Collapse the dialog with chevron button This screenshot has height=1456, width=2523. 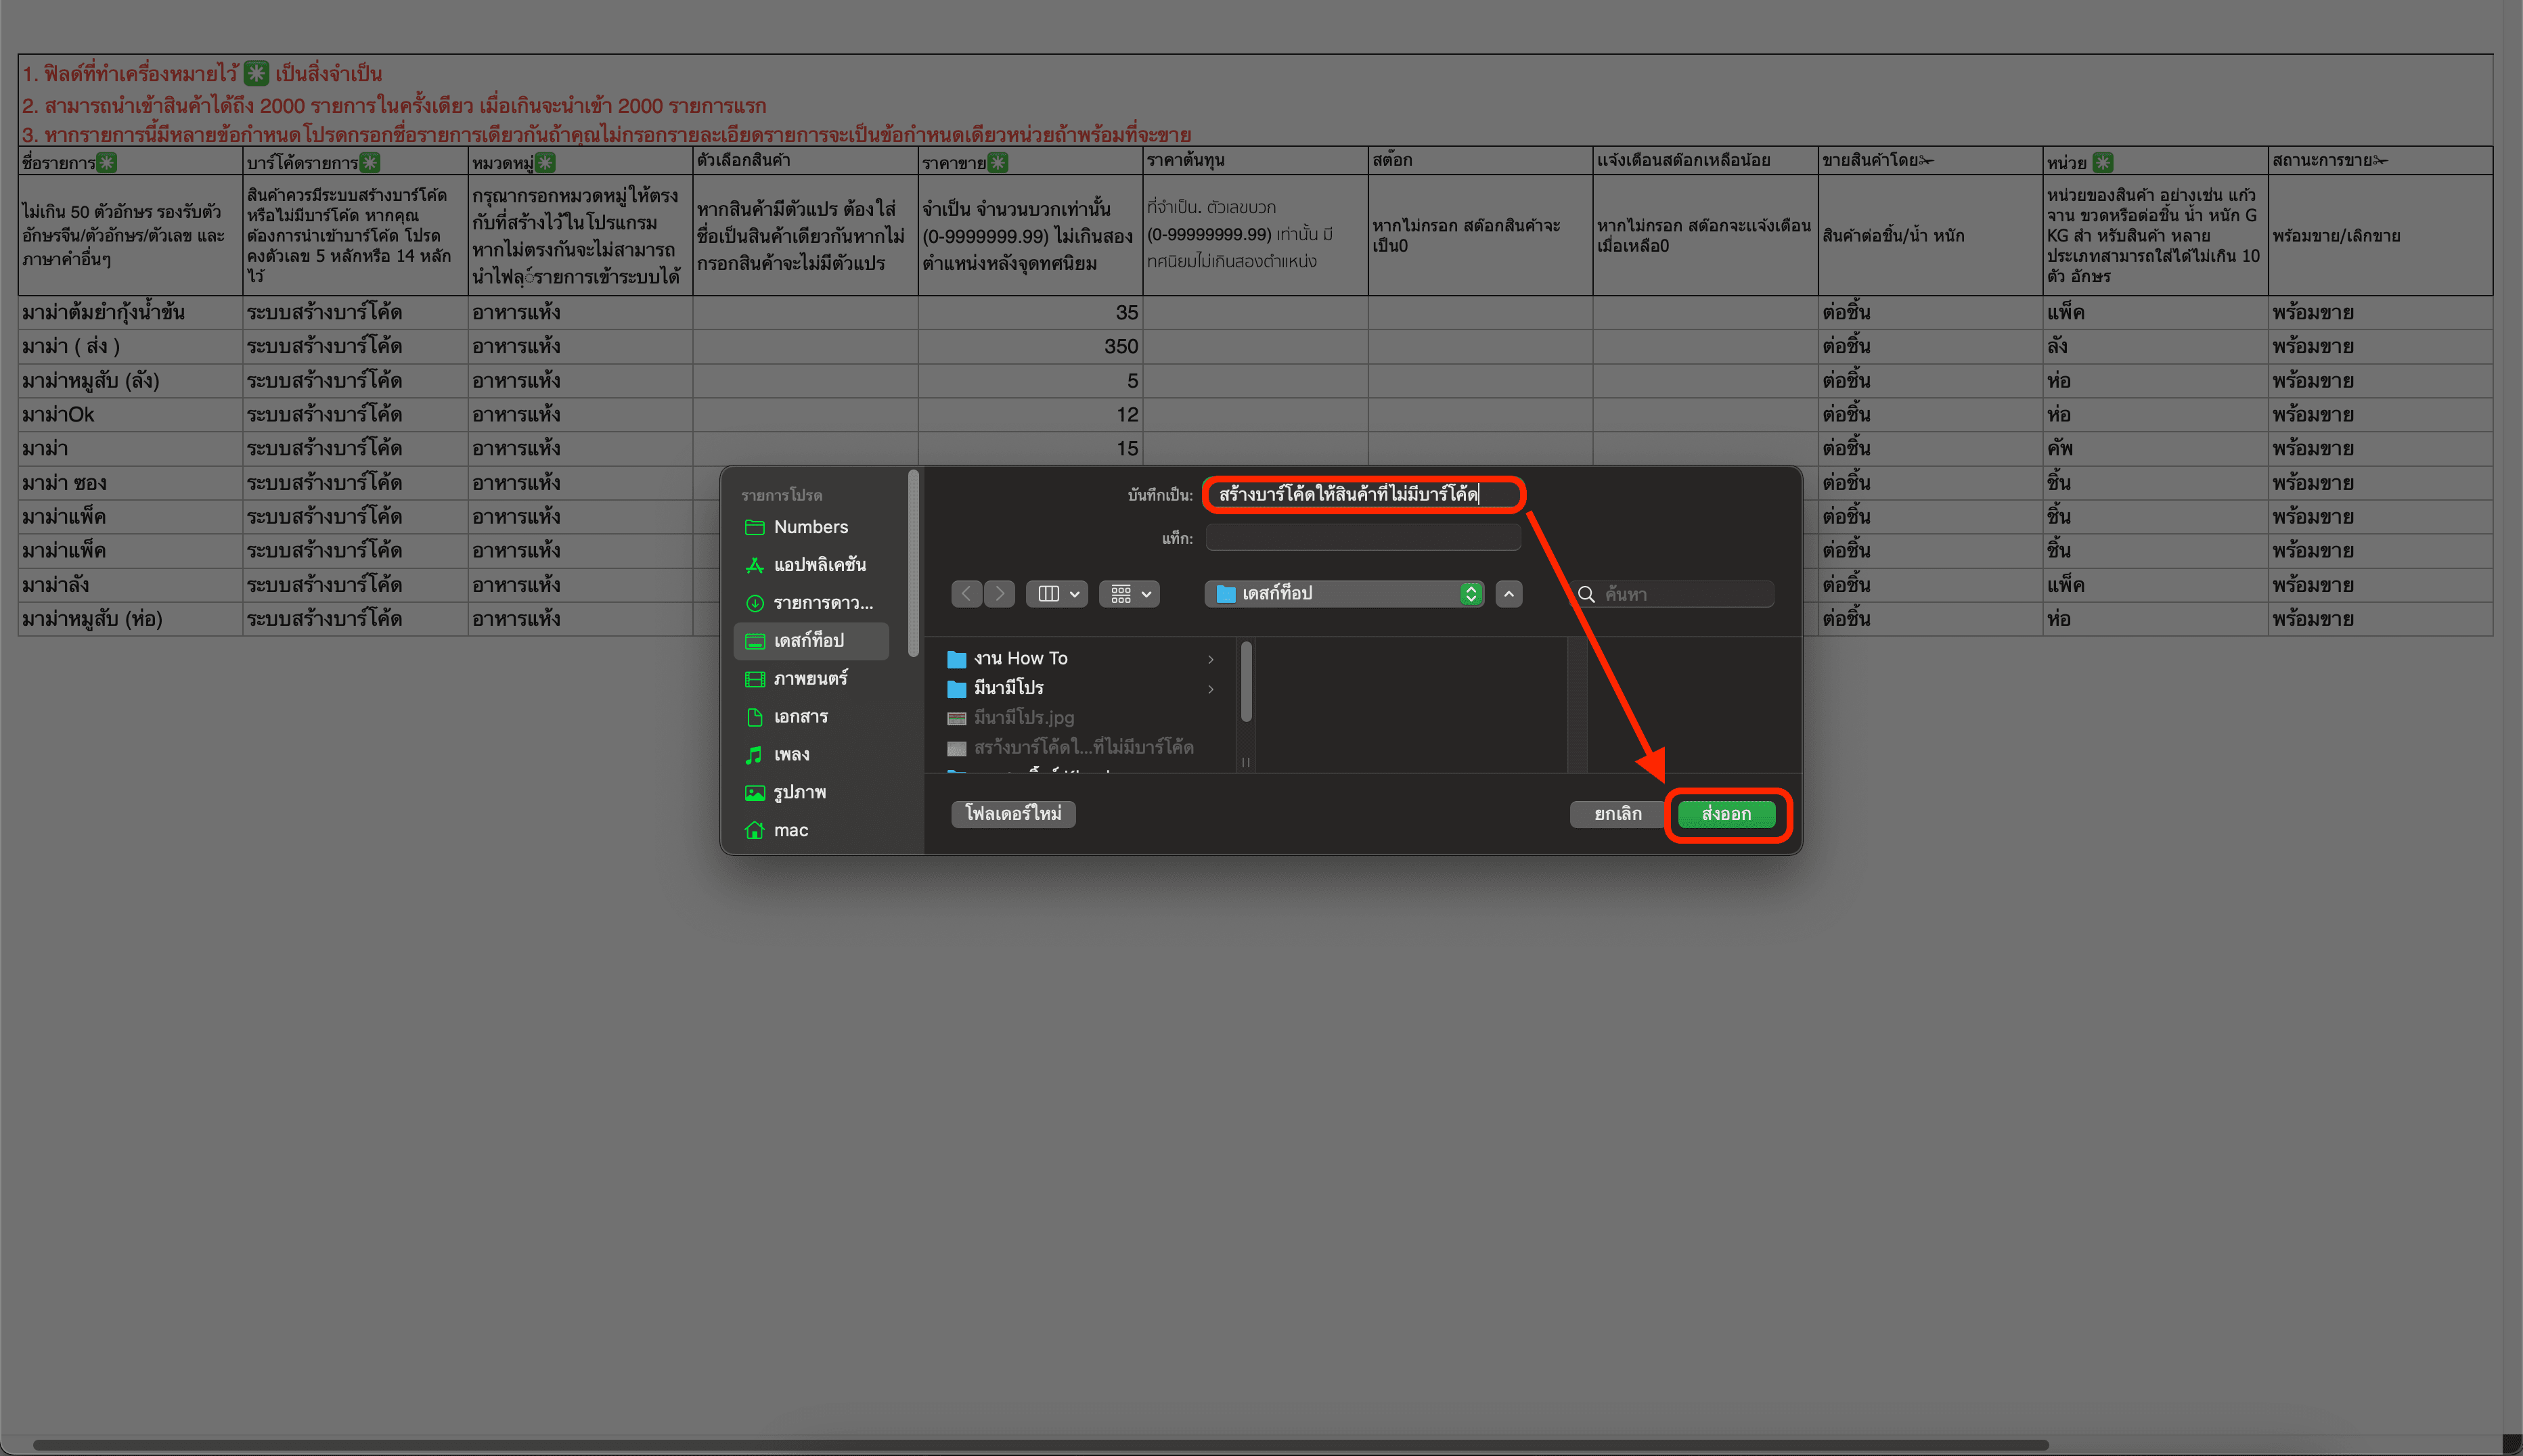(1509, 594)
